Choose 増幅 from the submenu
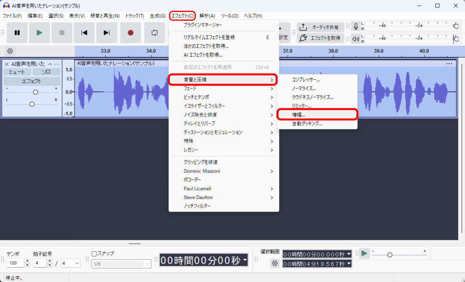 (x=317, y=115)
